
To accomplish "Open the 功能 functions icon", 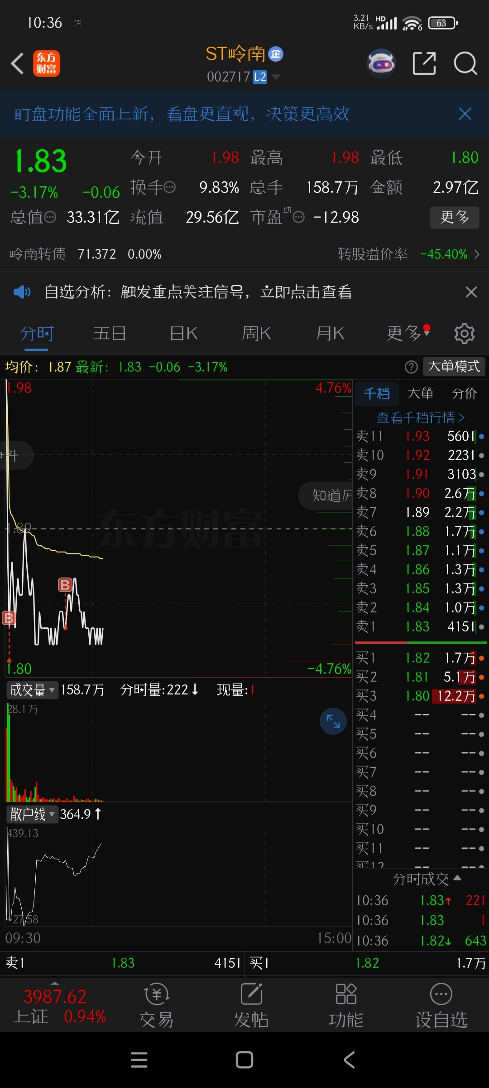I will (x=346, y=1005).
